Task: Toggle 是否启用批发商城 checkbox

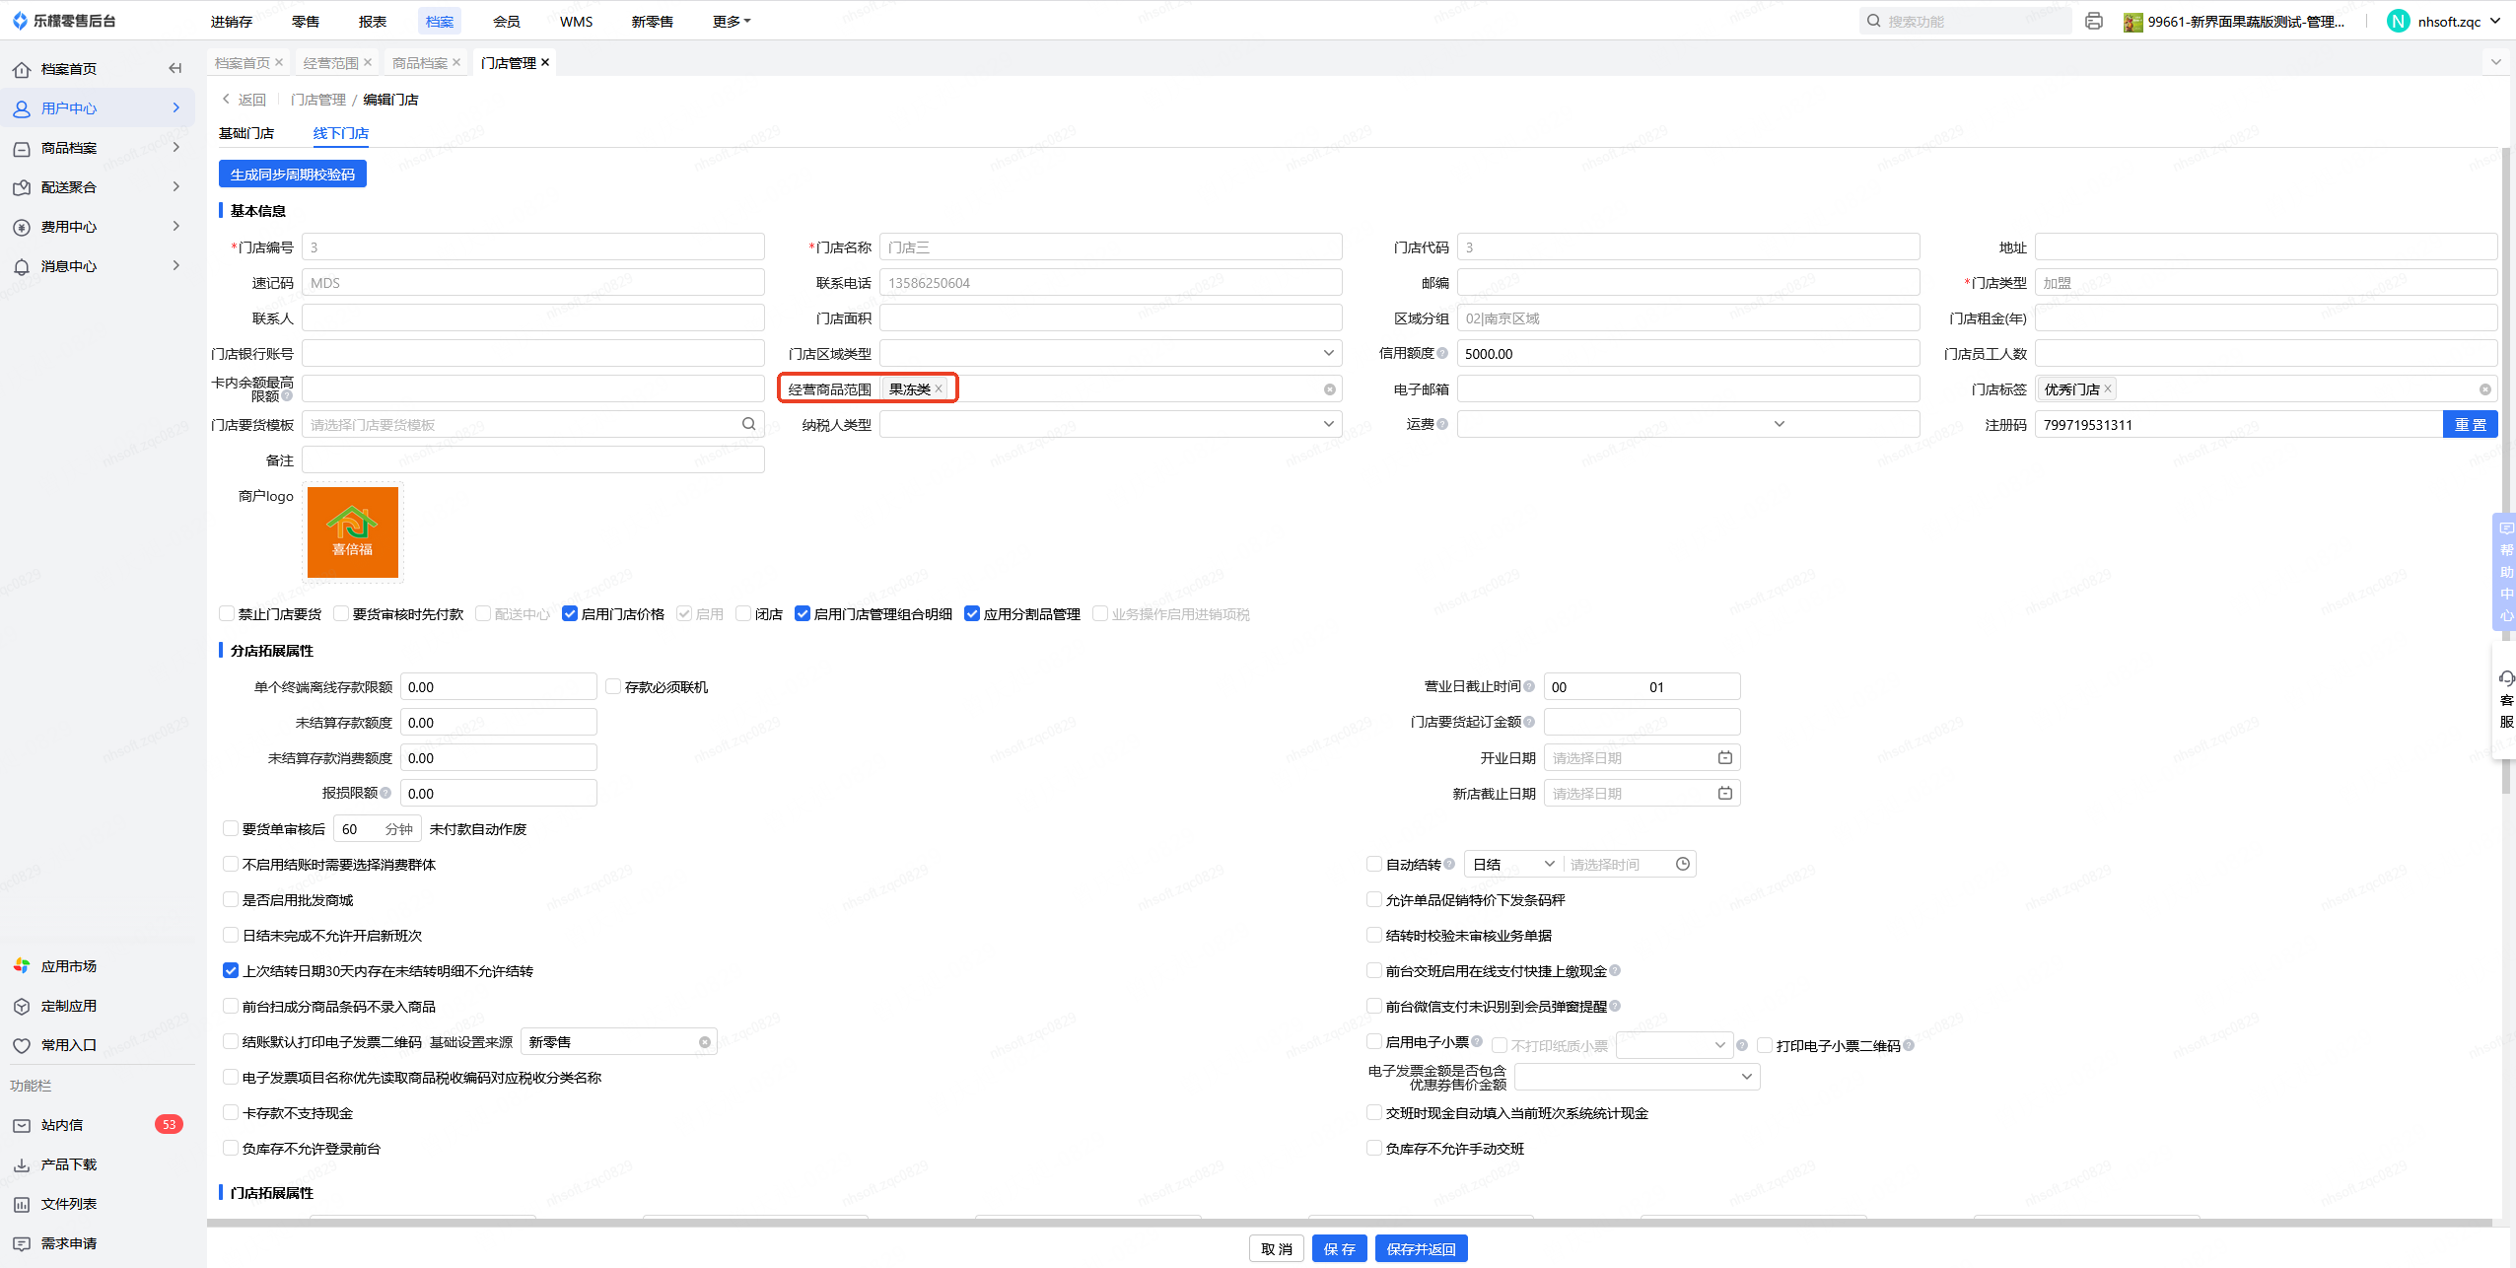Action: coord(231,899)
